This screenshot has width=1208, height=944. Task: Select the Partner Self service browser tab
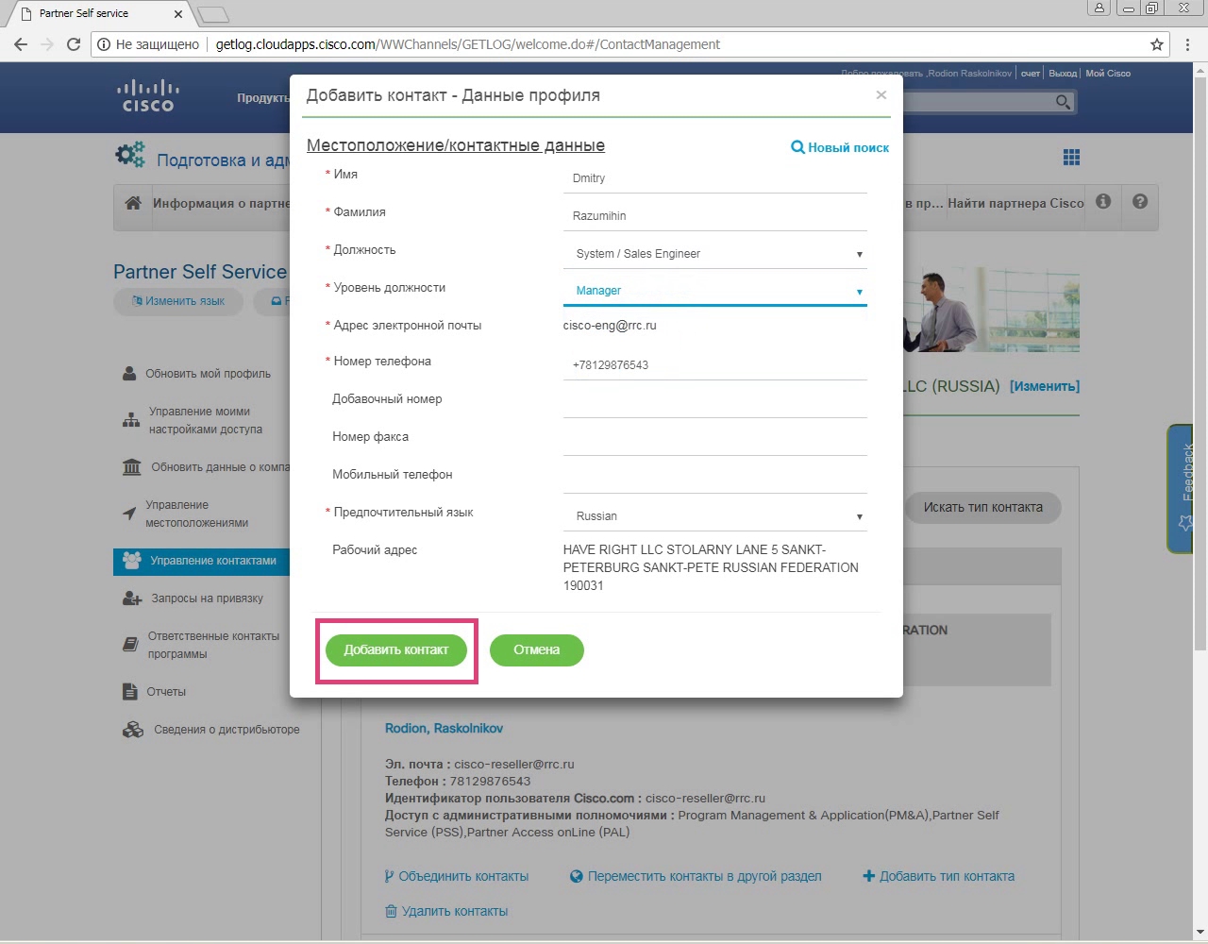(99, 13)
